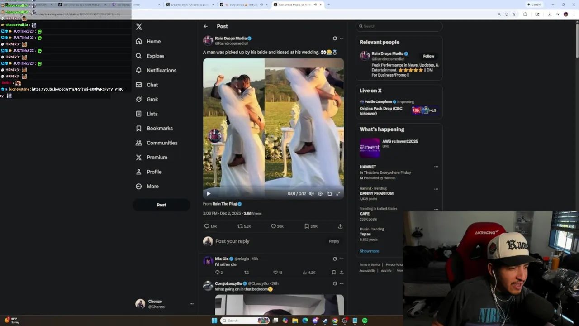Join Paulie Compione's live Origins Pack Drop
579x326 pixels.
(398, 108)
